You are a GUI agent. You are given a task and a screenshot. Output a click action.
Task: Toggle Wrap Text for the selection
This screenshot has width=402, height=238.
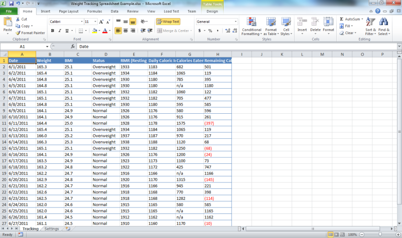(168, 22)
